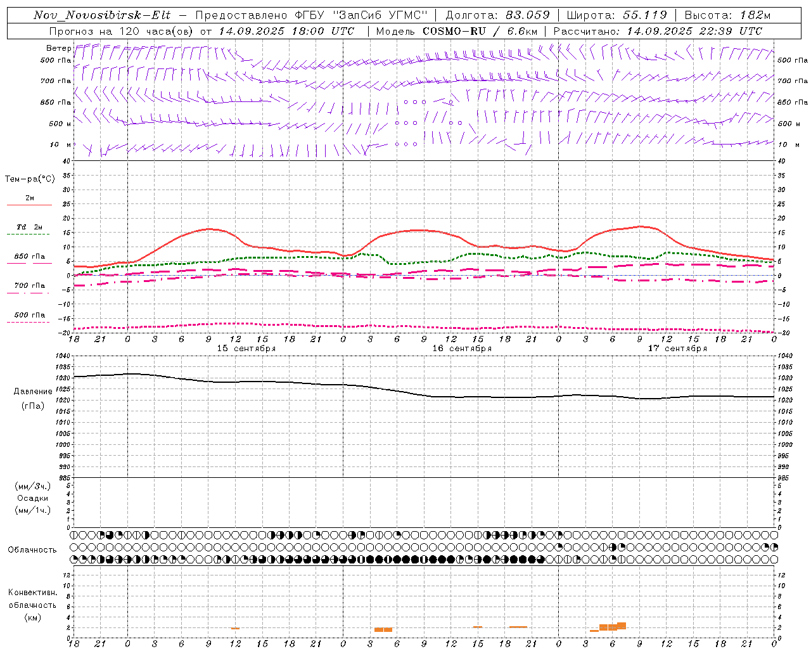This screenshot has width=811, height=649.
Task: Click the solid red line swatch under 2м
Action: [x=29, y=205]
